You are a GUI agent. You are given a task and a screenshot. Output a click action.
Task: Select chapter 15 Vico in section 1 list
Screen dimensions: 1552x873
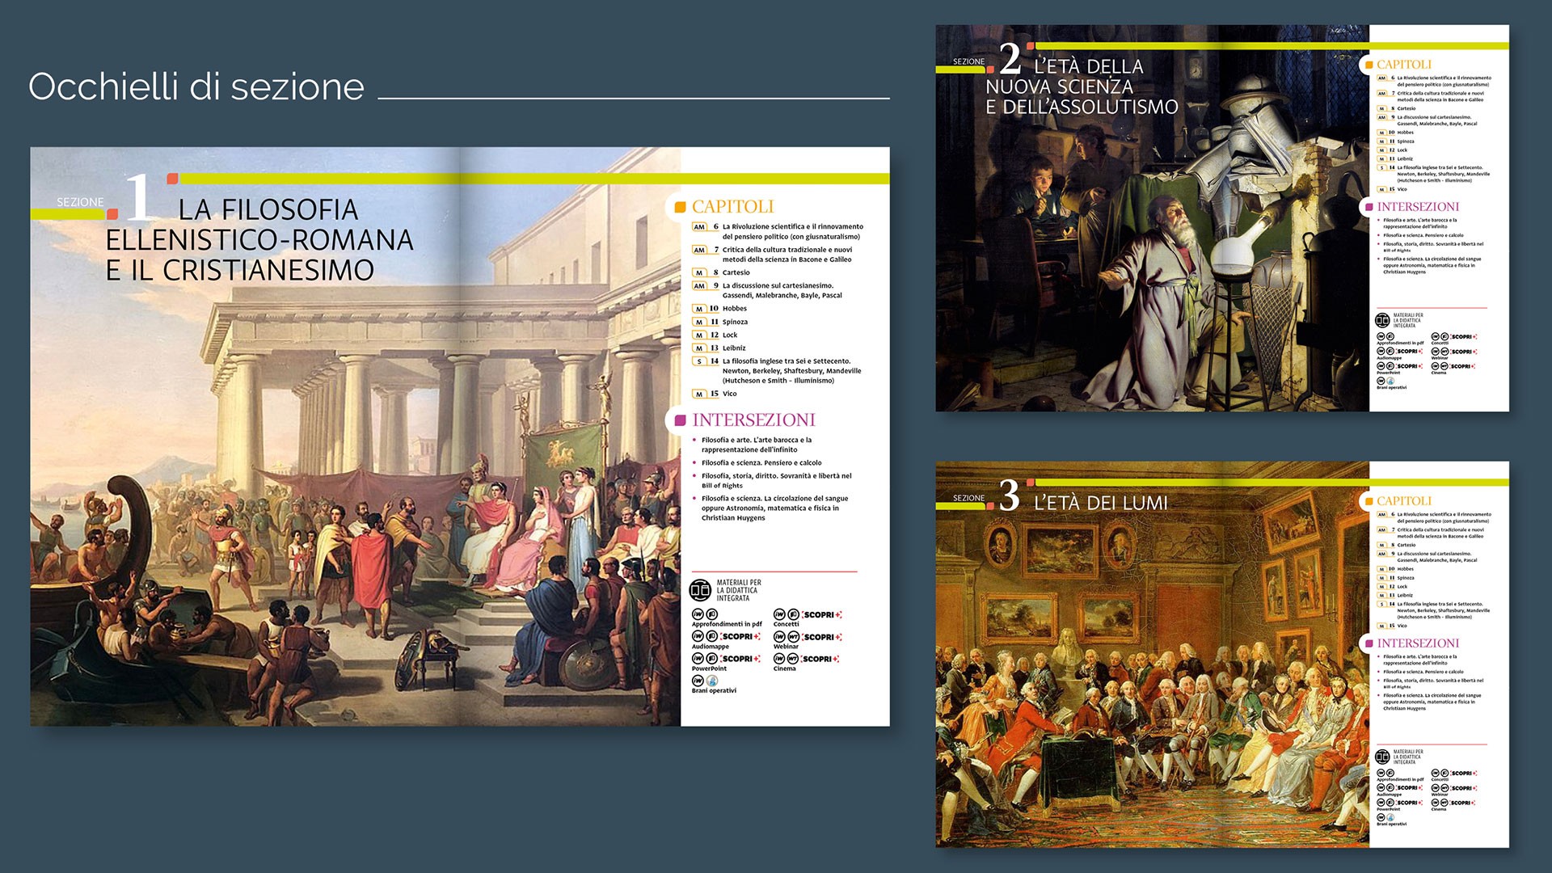[715, 394]
